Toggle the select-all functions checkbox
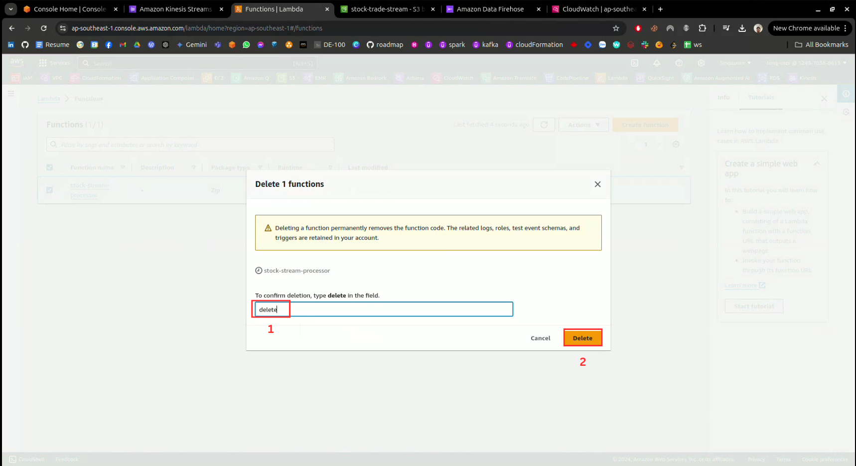Viewport: 856px width, 466px height. (x=49, y=167)
